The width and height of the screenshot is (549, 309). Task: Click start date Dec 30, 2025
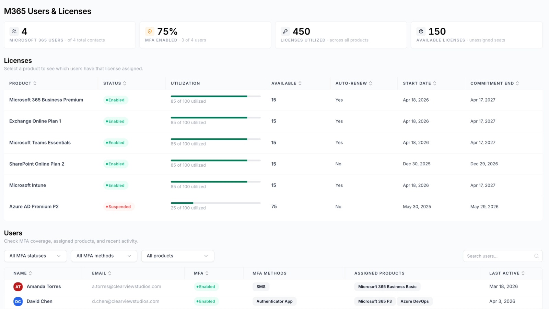[x=417, y=164]
